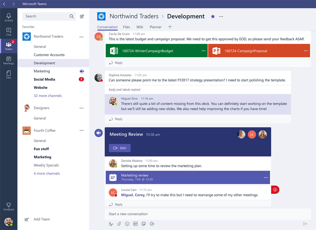This screenshot has width=316, height=230.
Task: Click Add Team at the bottom
Action: (x=37, y=219)
